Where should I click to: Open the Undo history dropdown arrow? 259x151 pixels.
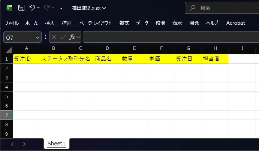[x=39, y=8]
